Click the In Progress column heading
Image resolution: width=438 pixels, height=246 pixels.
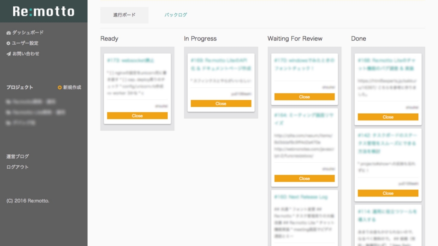200,38
